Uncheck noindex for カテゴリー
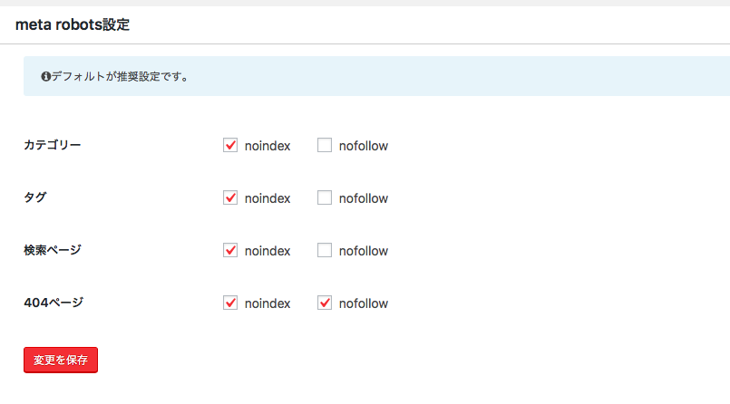 pyautogui.click(x=230, y=145)
